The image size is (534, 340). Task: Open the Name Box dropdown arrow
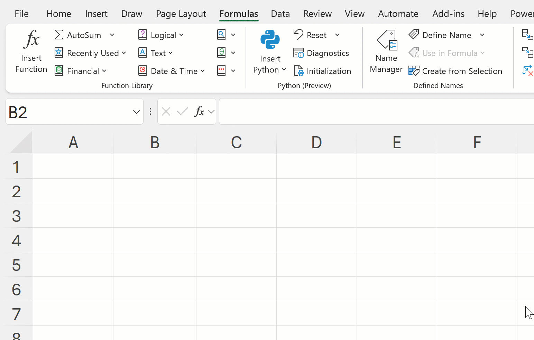pyautogui.click(x=136, y=112)
